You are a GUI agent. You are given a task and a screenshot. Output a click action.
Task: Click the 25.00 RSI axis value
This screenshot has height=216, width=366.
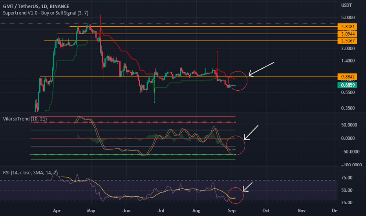point(347,203)
